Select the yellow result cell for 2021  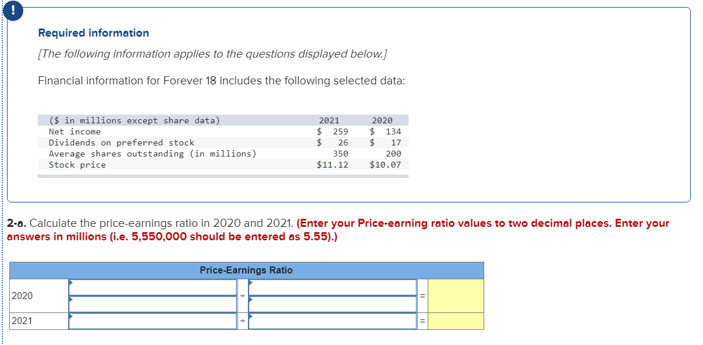[x=455, y=321]
